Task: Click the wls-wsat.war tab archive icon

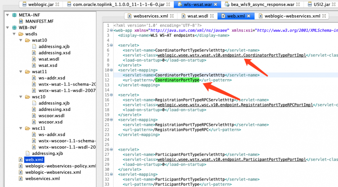Action: 180,4
